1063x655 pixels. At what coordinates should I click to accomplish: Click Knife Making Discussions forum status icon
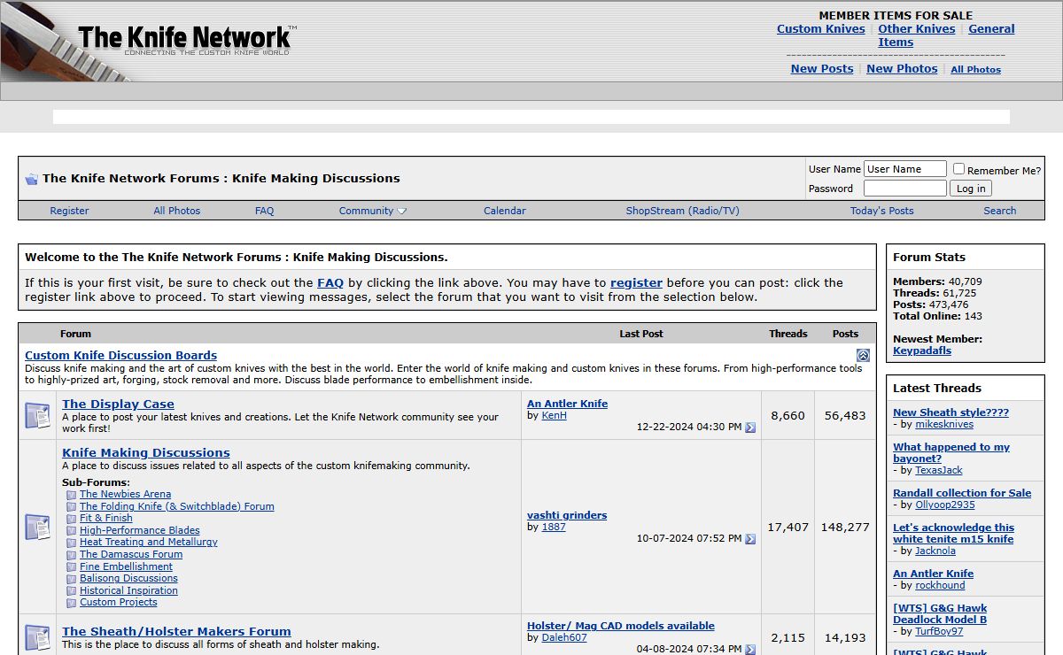tap(37, 527)
